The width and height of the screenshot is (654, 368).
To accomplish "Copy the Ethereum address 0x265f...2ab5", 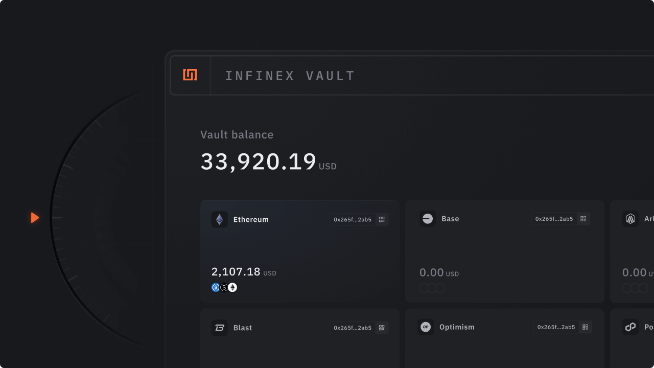I will click(x=353, y=220).
